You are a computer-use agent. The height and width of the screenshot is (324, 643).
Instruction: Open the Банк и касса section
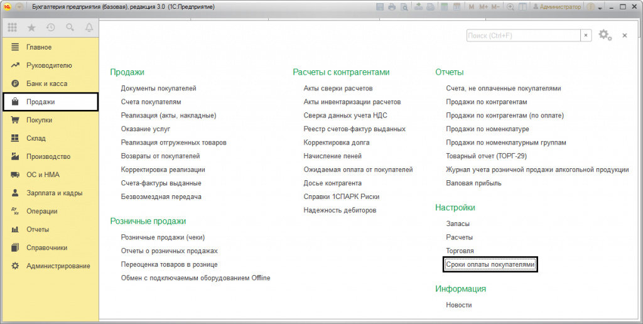click(x=46, y=84)
